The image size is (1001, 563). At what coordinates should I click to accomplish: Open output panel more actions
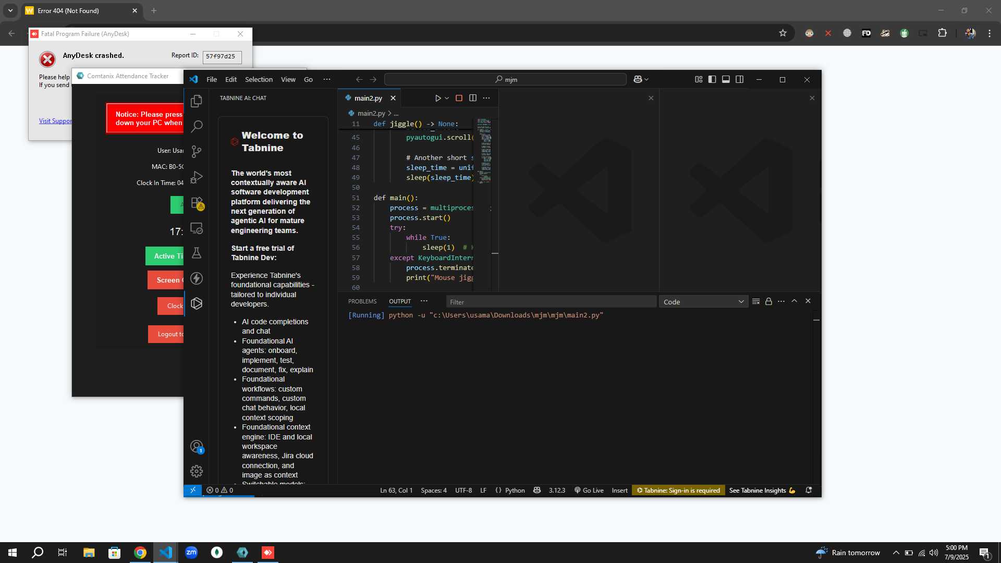tap(781, 301)
